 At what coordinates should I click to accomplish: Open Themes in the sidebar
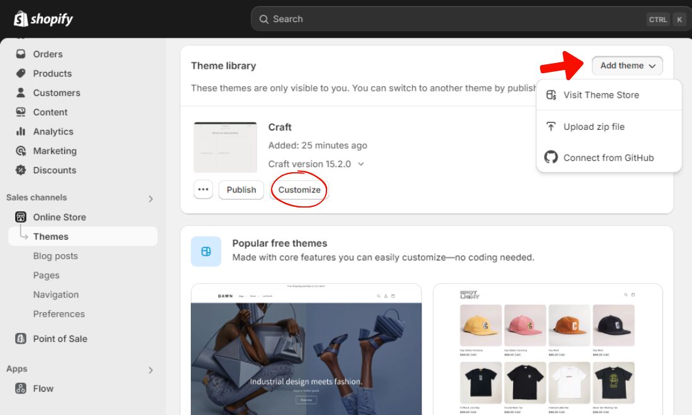[x=83, y=237]
